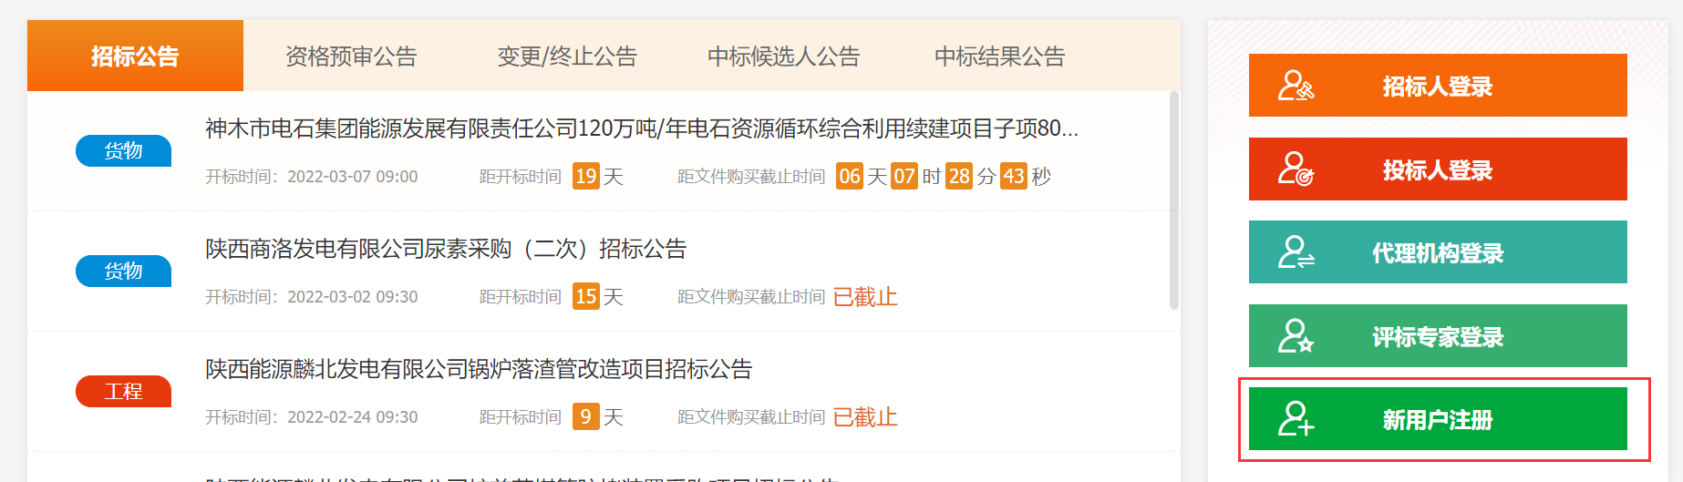The height and width of the screenshot is (482, 1683).
Task: Click the 招标人登录 user icon
Action: pyautogui.click(x=1296, y=86)
